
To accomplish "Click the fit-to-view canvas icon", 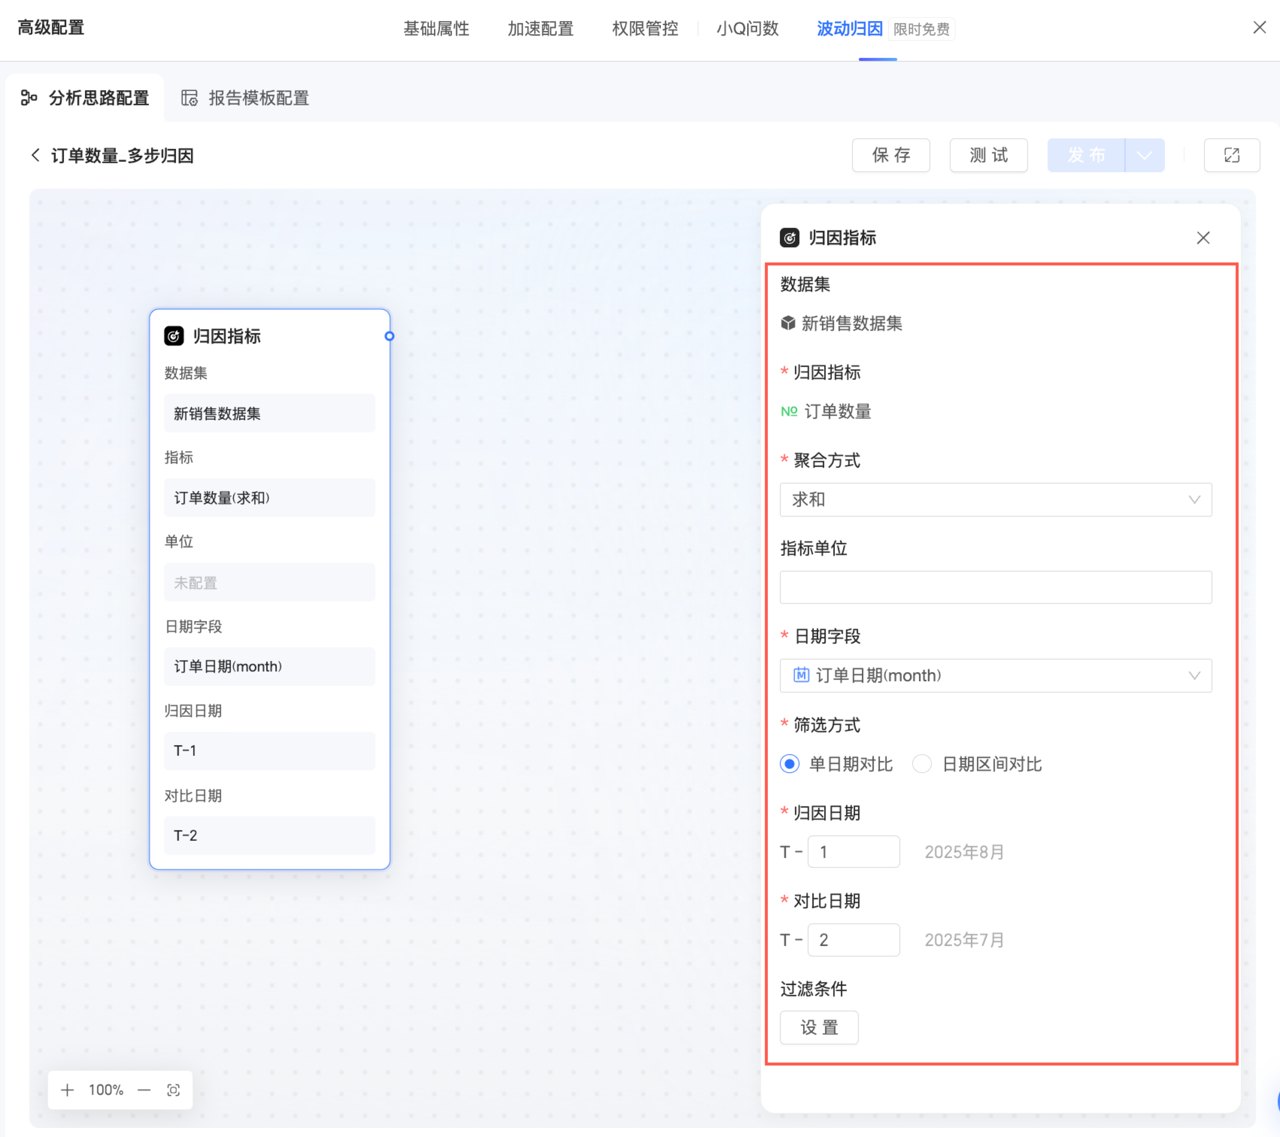I will (x=173, y=1090).
